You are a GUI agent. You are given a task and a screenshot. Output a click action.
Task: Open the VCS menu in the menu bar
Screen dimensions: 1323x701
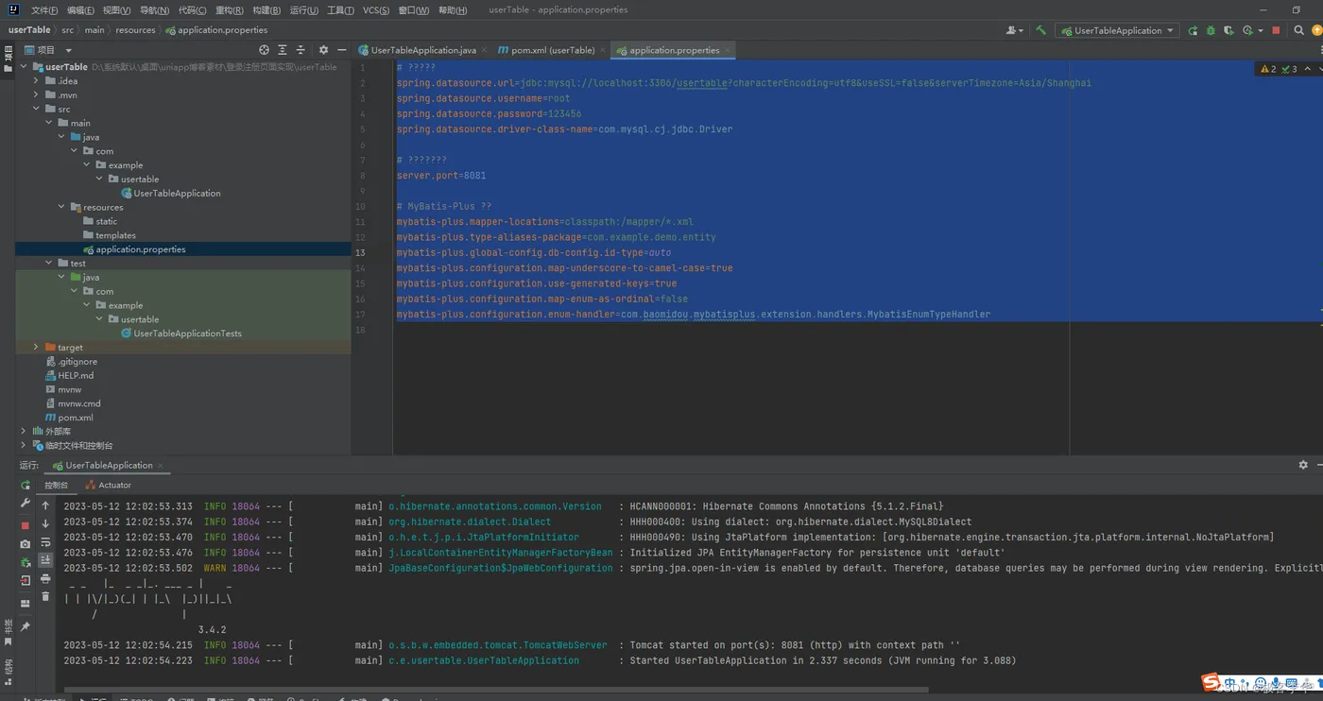[375, 10]
